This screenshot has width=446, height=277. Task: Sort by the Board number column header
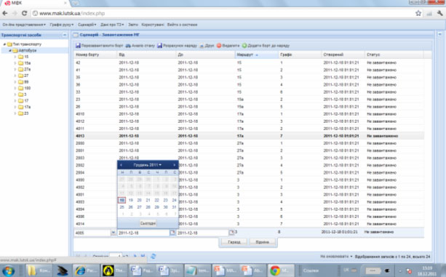[x=95, y=55]
